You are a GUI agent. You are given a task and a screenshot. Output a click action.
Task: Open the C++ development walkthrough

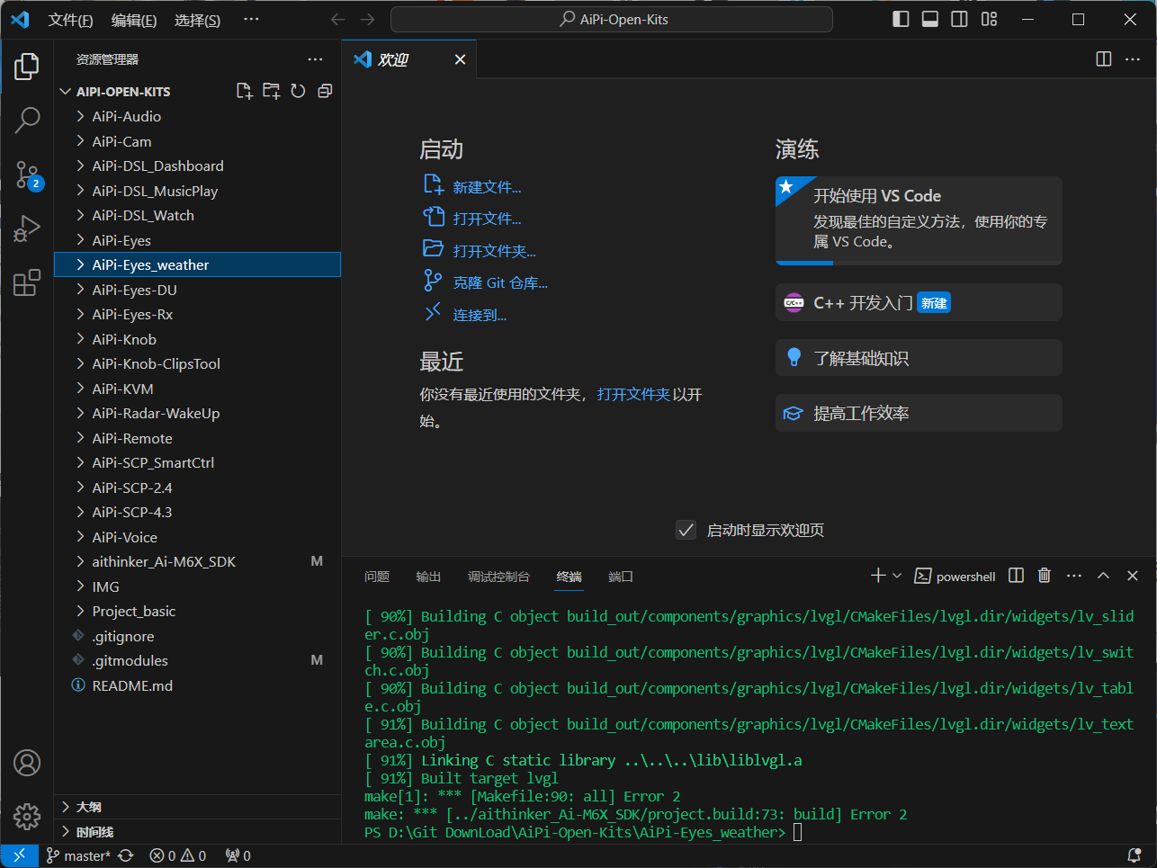919,302
